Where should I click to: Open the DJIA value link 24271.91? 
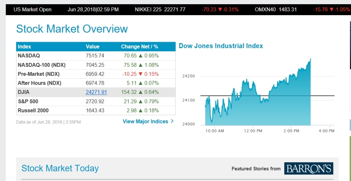click(x=96, y=92)
